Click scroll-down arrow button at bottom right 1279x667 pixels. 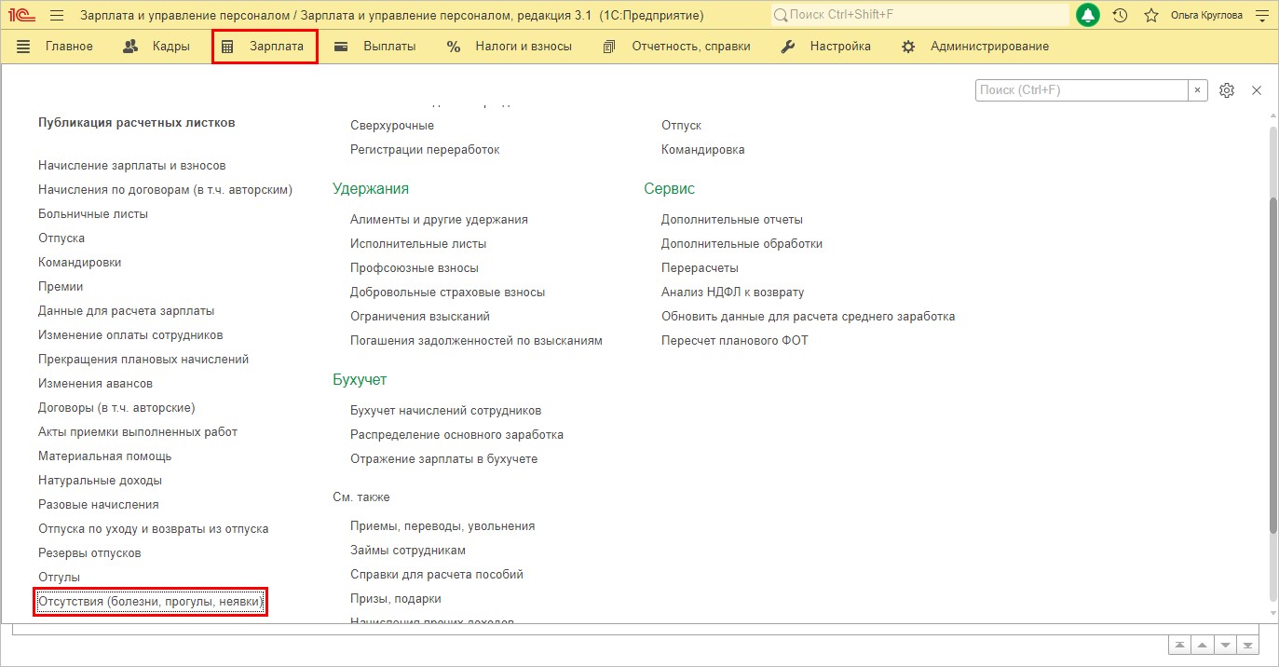pyautogui.click(x=1225, y=645)
